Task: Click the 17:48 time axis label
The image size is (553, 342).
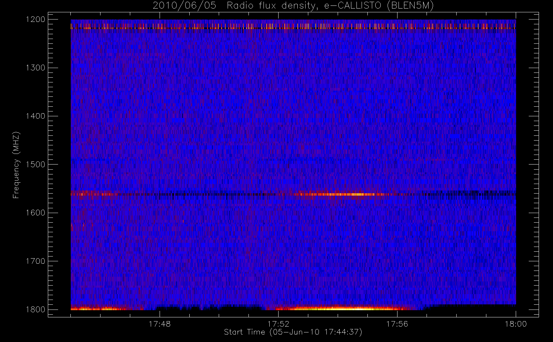Action: point(160,324)
